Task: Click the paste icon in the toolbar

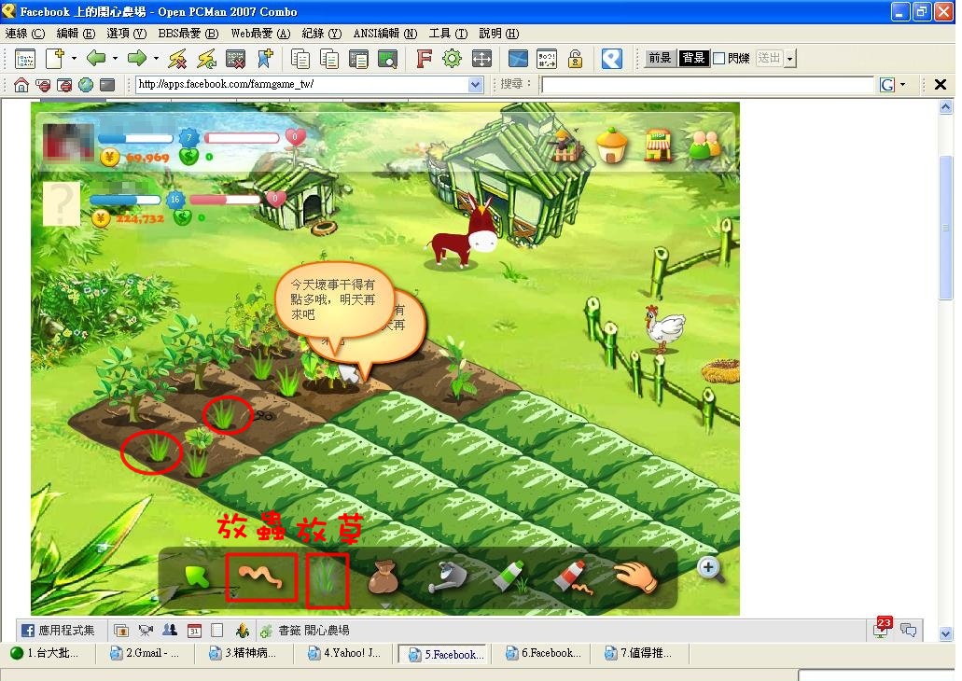Action: tap(329, 59)
